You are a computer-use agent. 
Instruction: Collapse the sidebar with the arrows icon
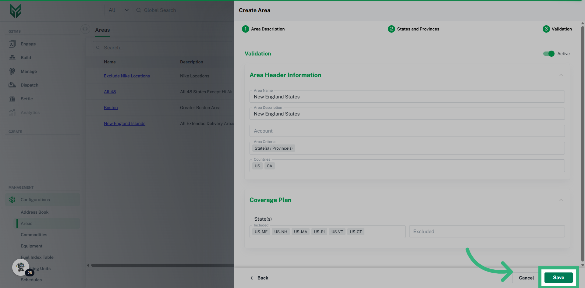pyautogui.click(x=85, y=29)
